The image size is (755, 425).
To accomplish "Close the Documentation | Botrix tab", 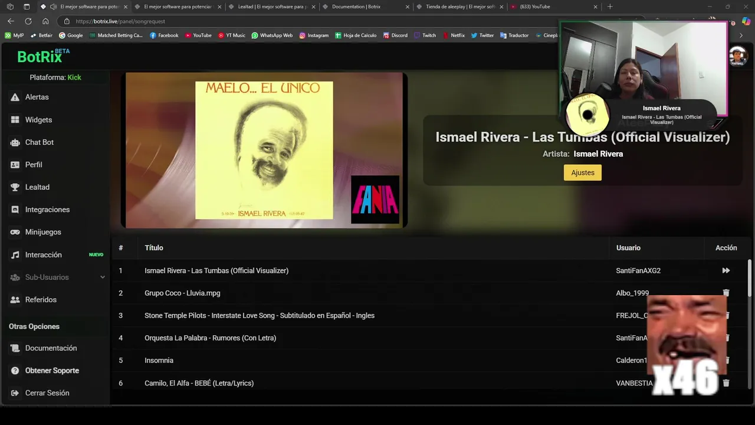I will (x=407, y=7).
